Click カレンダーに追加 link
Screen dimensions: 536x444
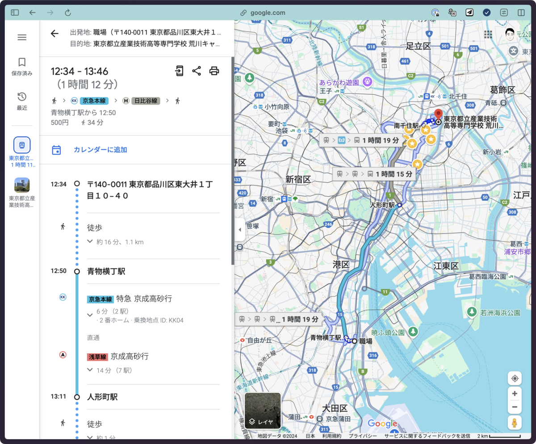(x=100, y=150)
